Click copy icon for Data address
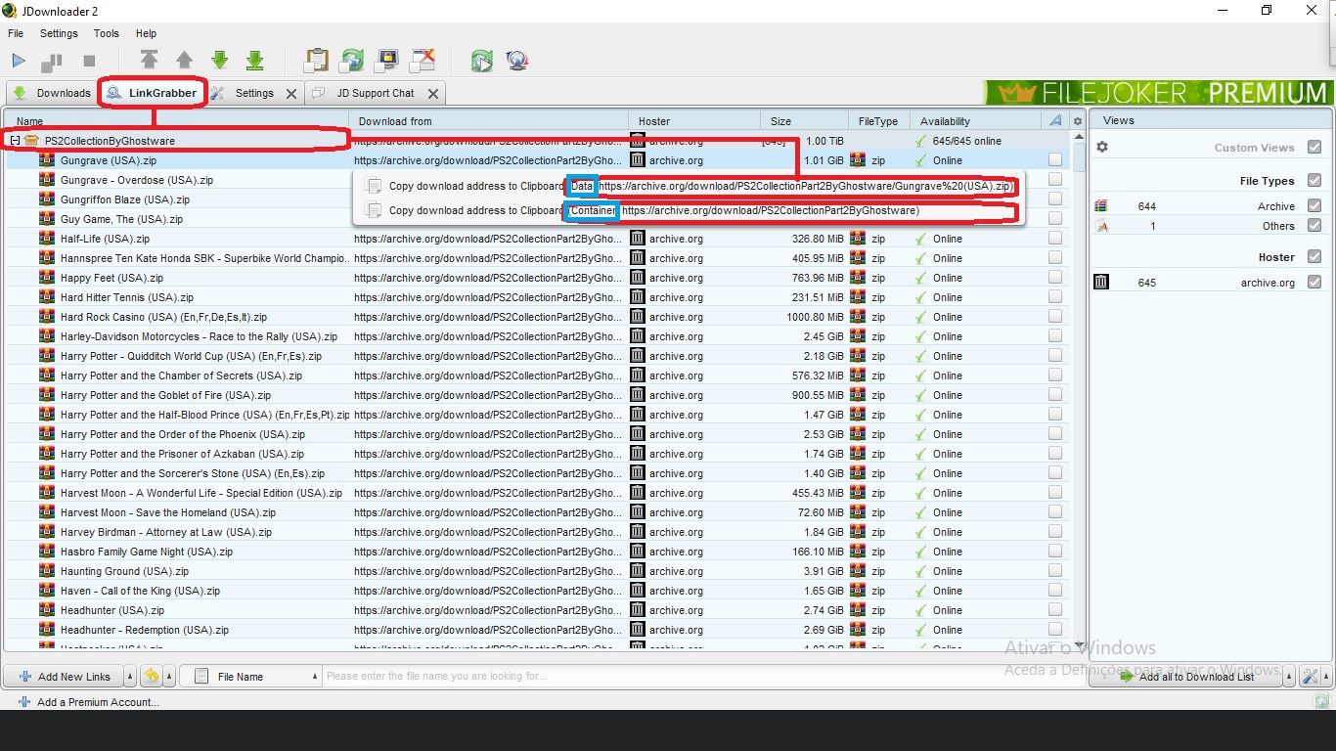The image size is (1336, 751). point(373,186)
